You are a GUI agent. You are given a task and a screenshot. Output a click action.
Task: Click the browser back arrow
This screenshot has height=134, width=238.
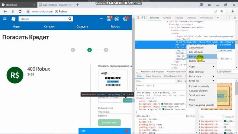[x=5, y=12]
